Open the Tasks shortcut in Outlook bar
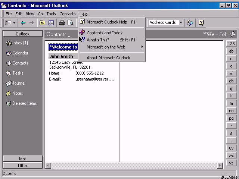The image size is (239, 179). coord(15,73)
